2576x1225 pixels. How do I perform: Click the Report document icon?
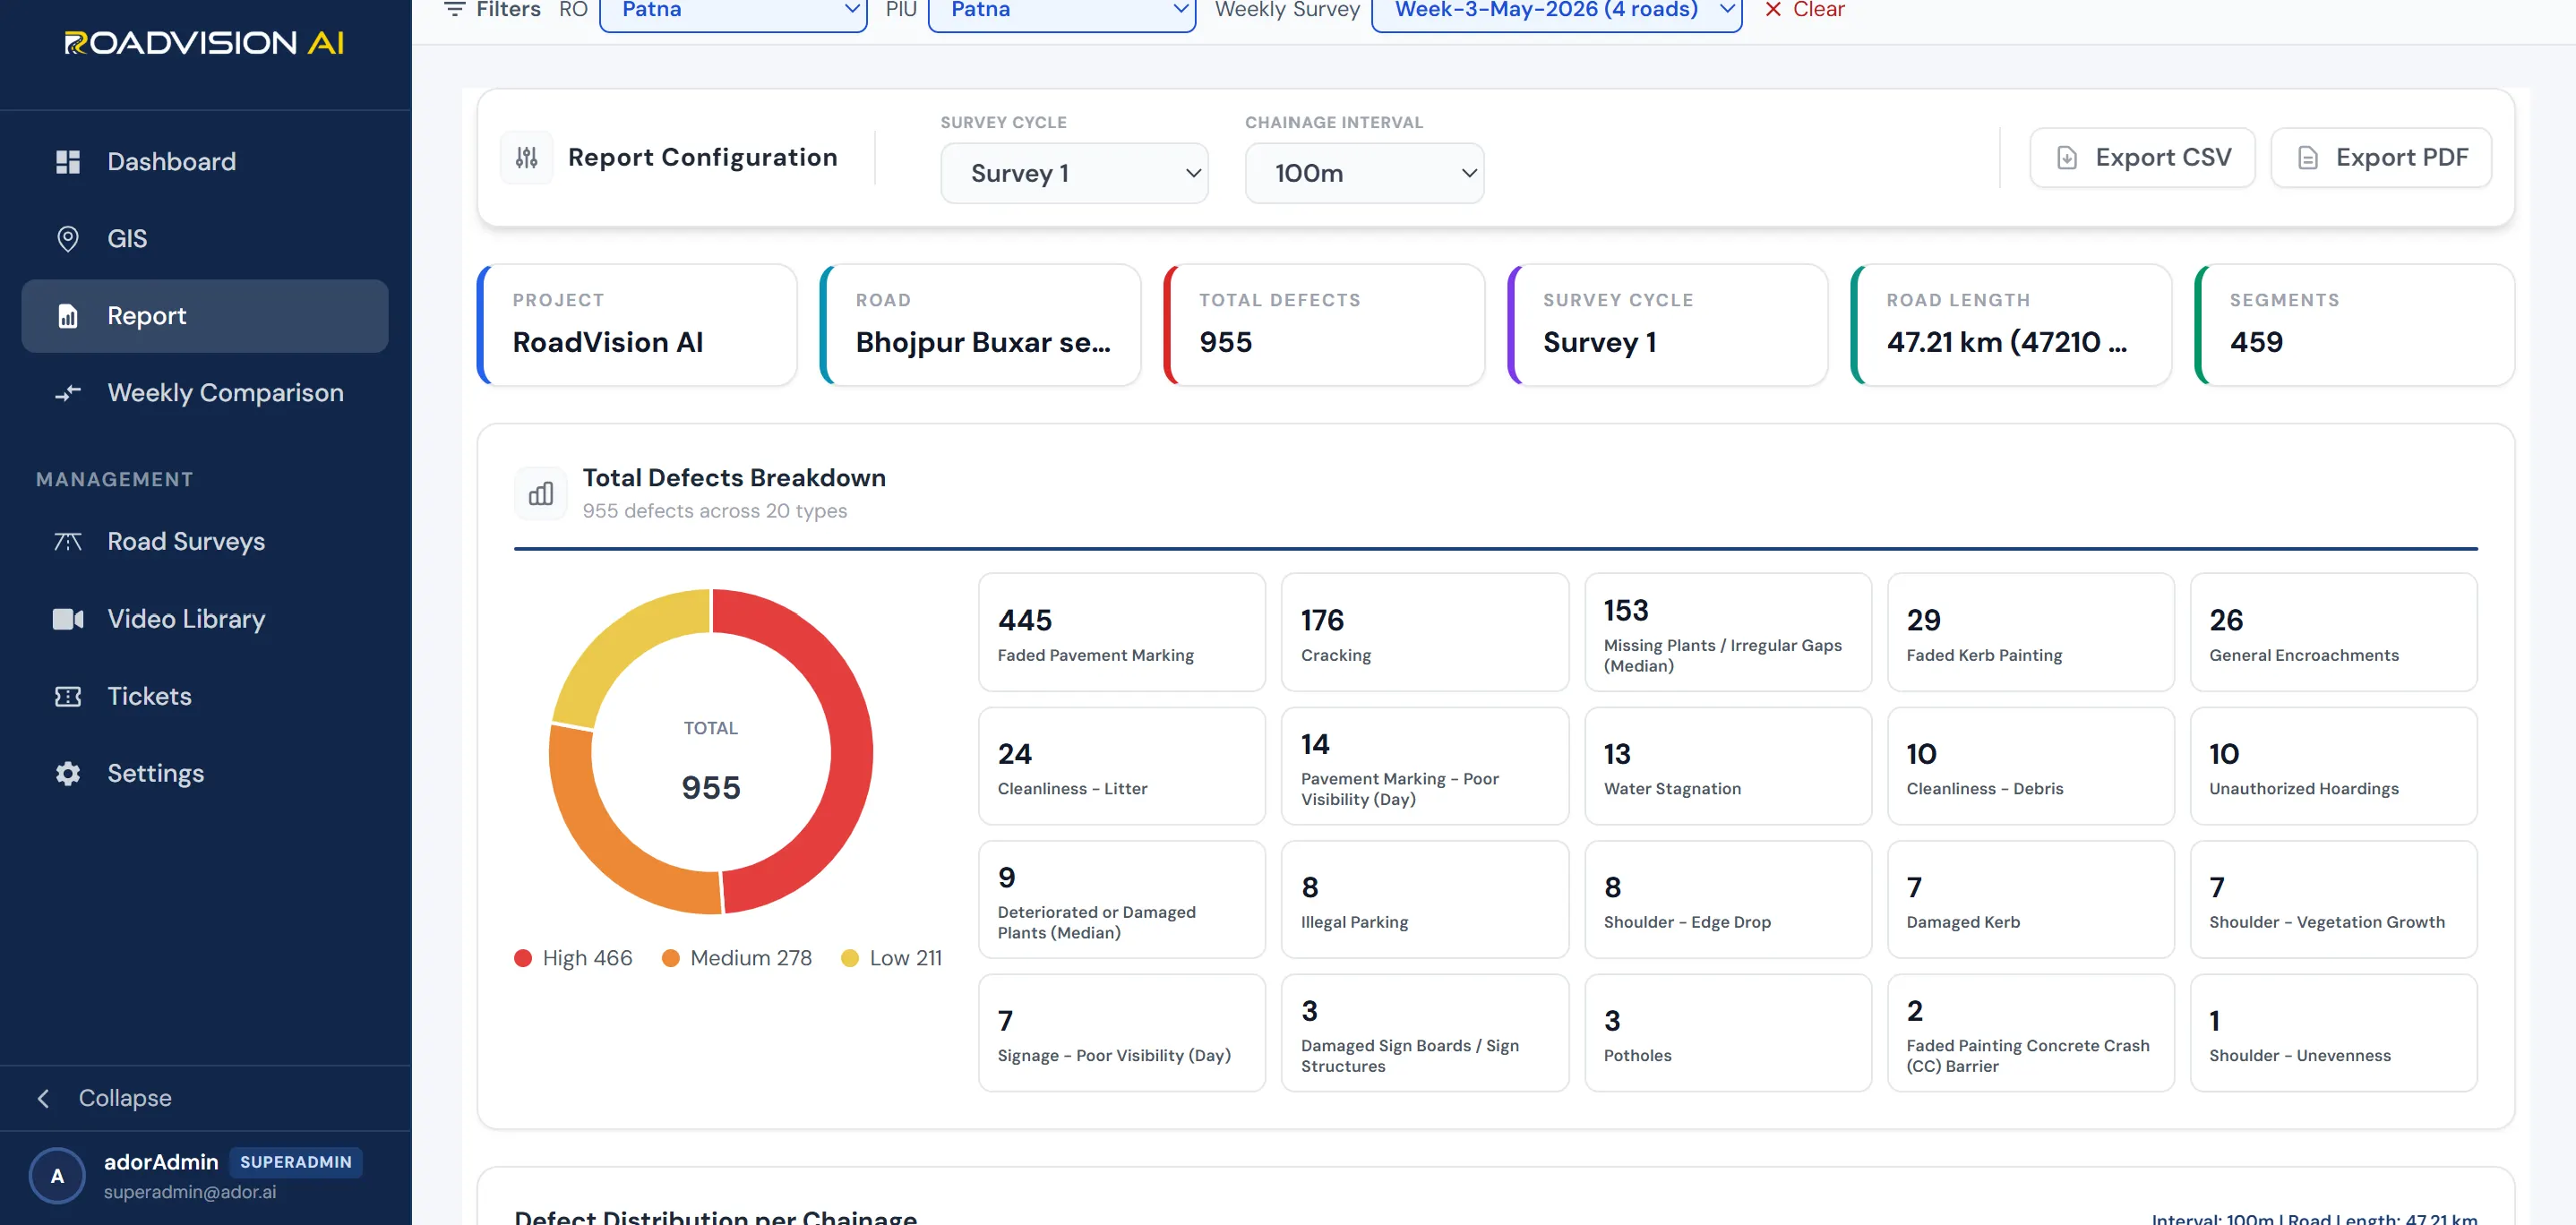tap(68, 316)
